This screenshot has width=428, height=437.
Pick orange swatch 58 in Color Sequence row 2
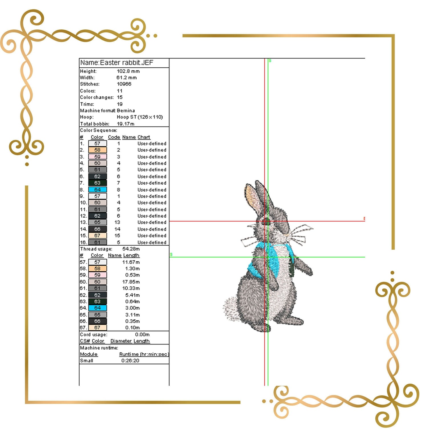[x=98, y=150]
